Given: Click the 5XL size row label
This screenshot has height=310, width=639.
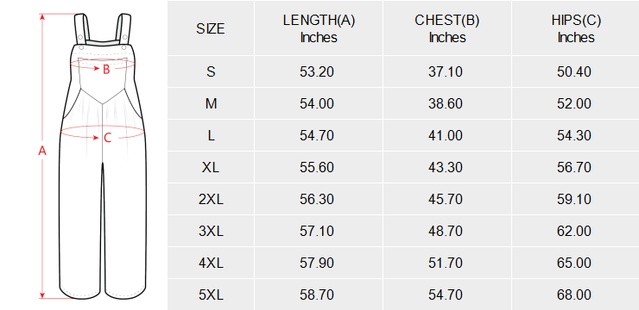Looking at the screenshot, I should pyautogui.click(x=211, y=294).
